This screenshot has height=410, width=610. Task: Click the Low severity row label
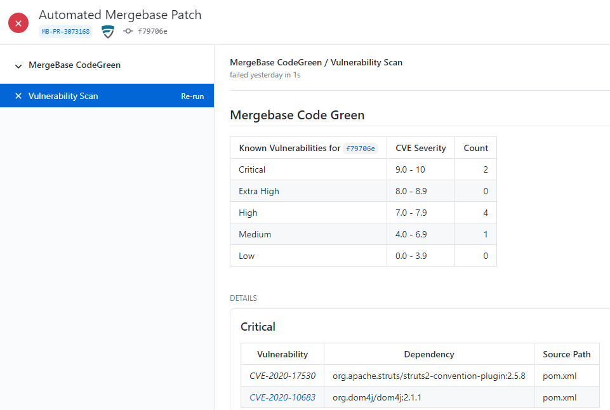point(247,256)
